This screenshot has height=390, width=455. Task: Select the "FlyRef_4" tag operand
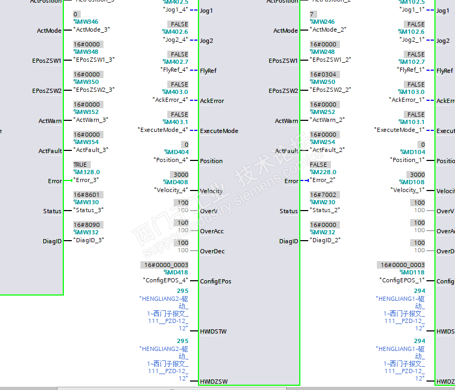174,70
